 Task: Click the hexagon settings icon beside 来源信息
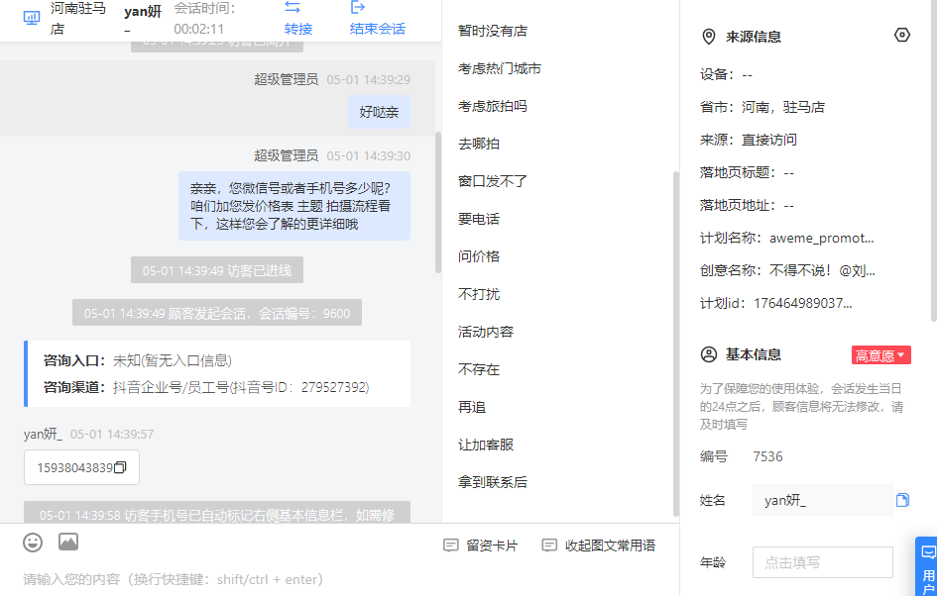coord(901,36)
